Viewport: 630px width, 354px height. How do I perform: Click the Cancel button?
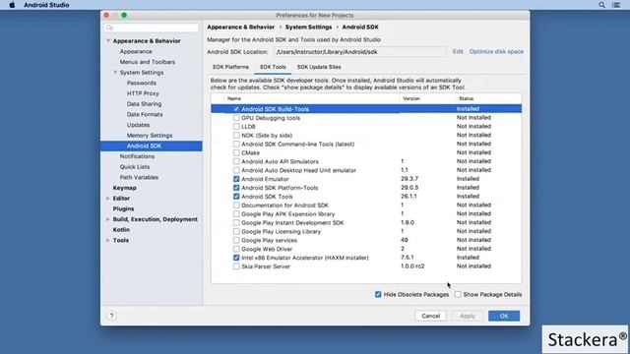click(x=431, y=316)
